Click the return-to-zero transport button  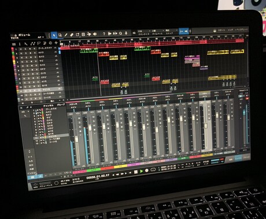pos(130,172)
